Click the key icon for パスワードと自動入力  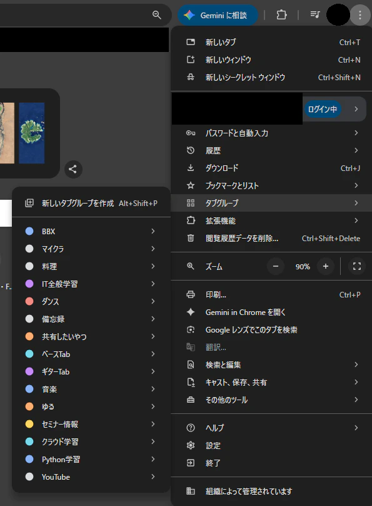tap(191, 133)
